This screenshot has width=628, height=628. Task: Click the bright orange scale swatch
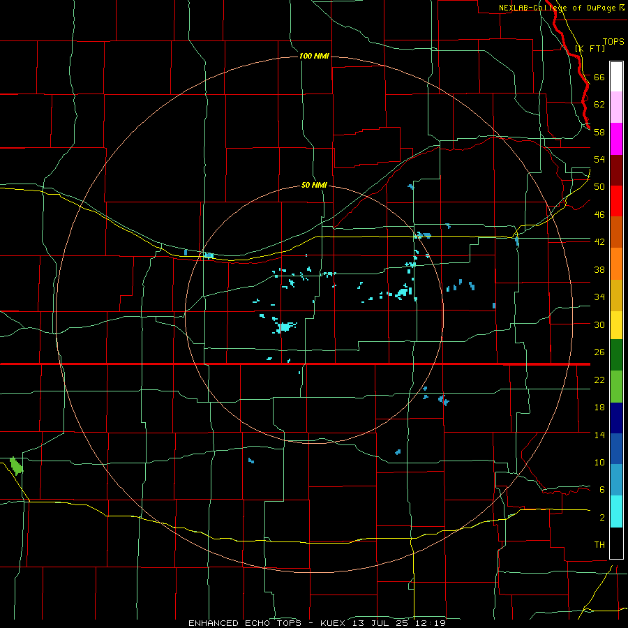click(x=616, y=264)
